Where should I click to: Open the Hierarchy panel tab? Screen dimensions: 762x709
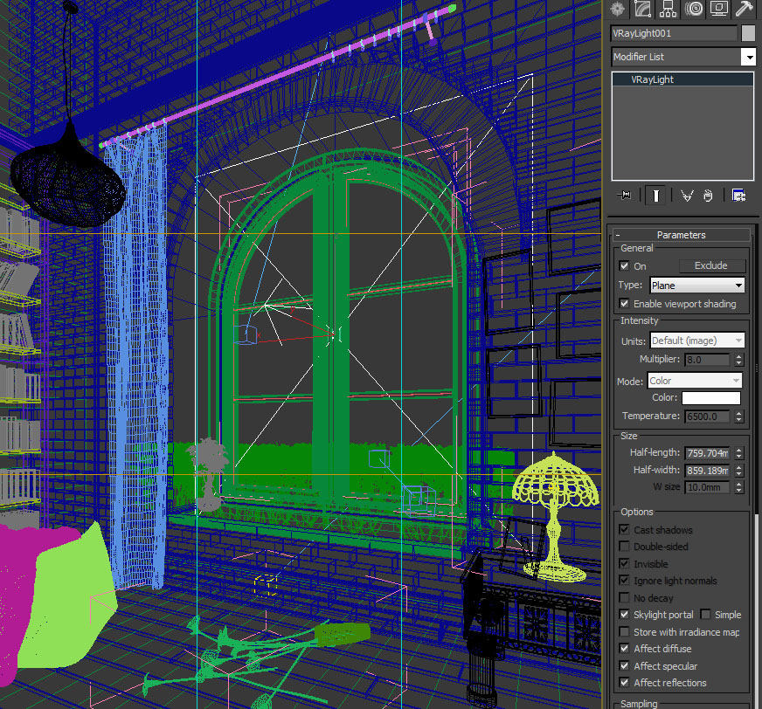[x=668, y=9]
